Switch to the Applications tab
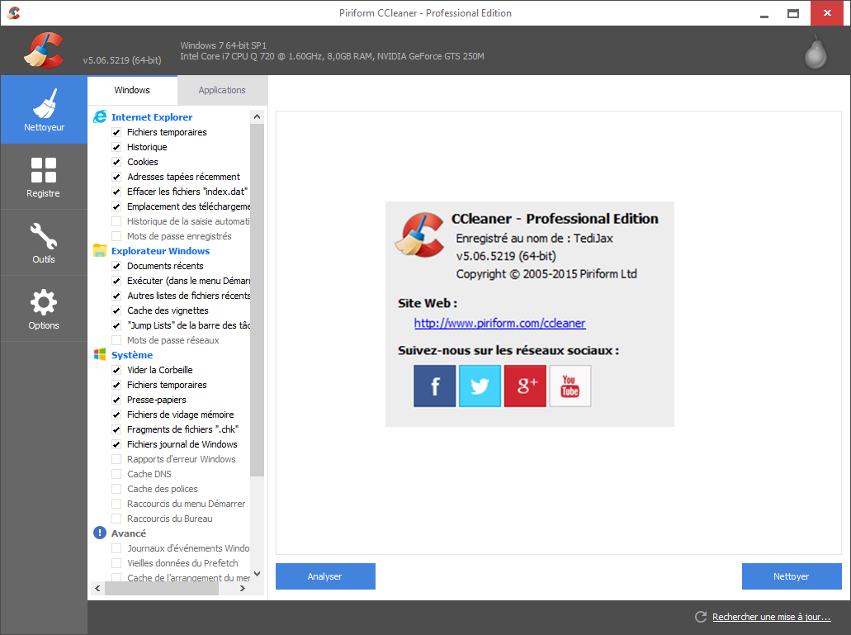The image size is (851, 635). point(222,90)
